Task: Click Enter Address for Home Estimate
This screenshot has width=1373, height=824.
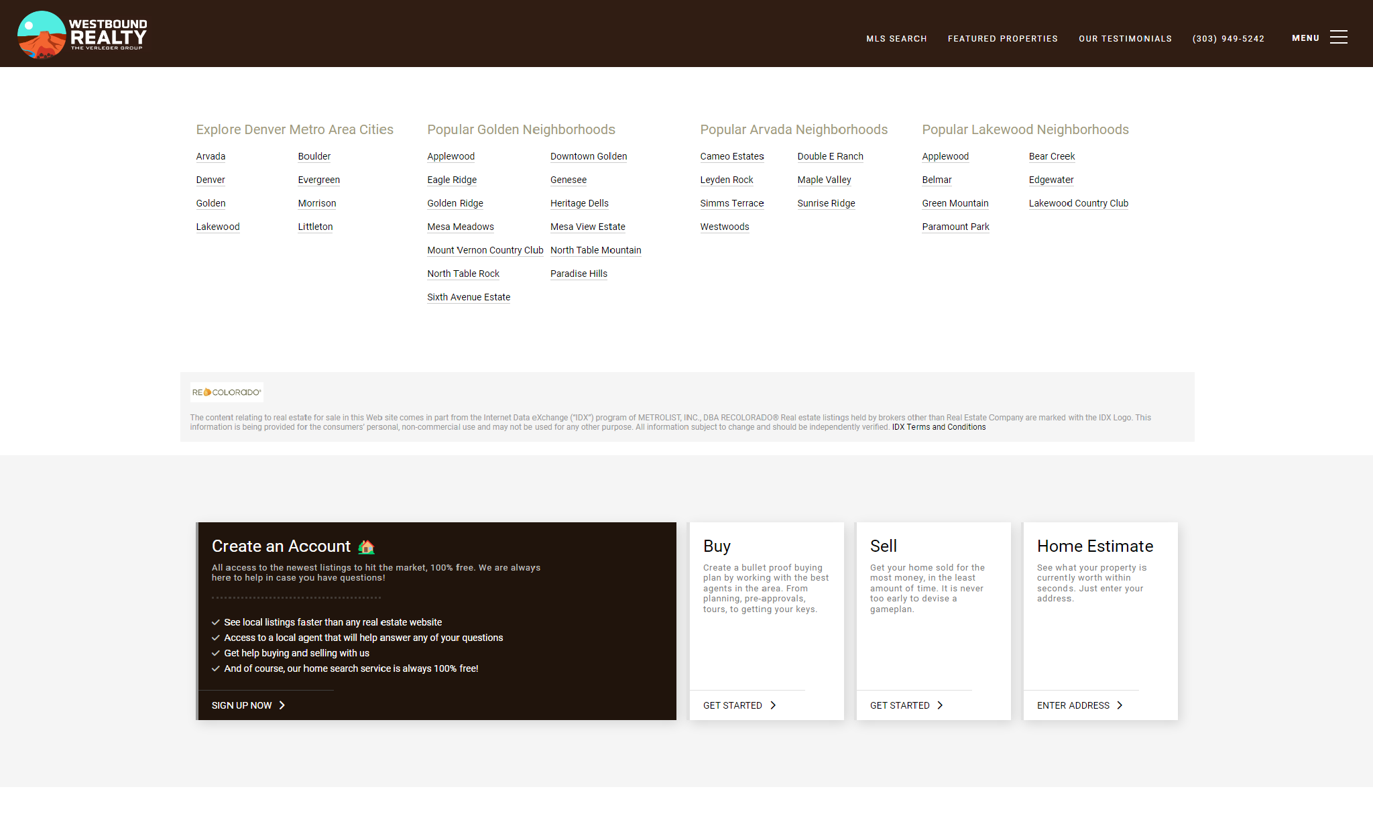Action: 1073,705
